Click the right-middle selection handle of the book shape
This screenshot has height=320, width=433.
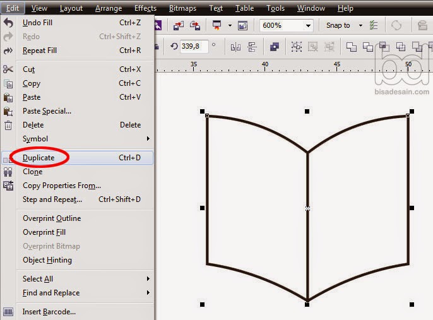412,208
